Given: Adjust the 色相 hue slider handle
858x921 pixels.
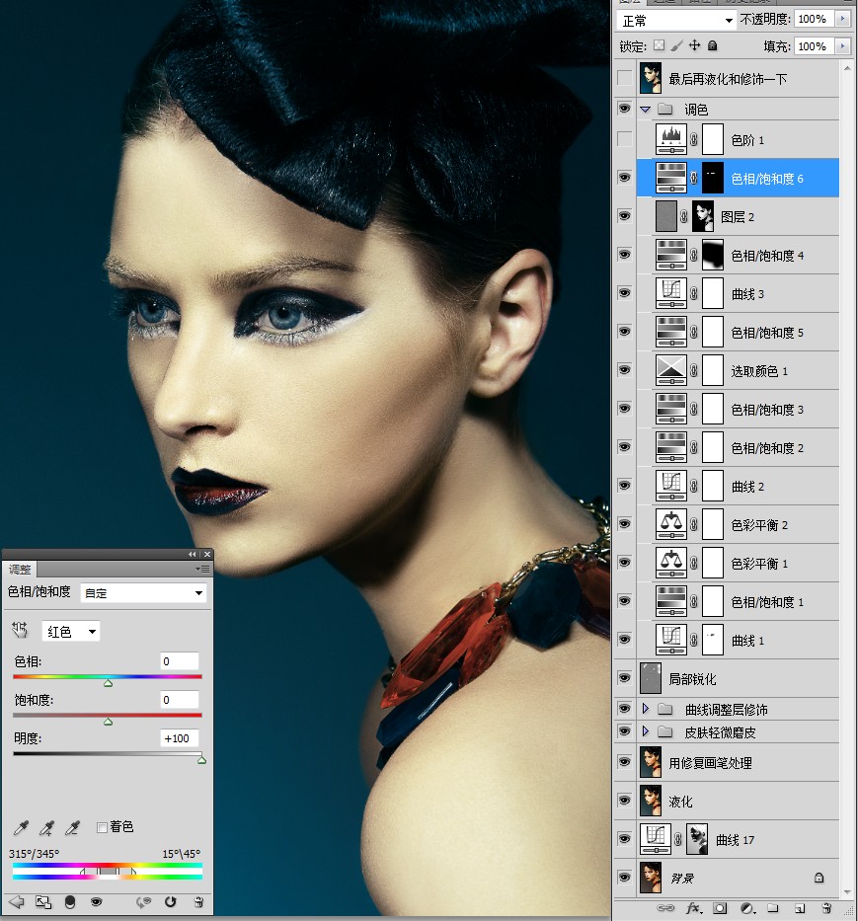Looking at the screenshot, I should (109, 683).
